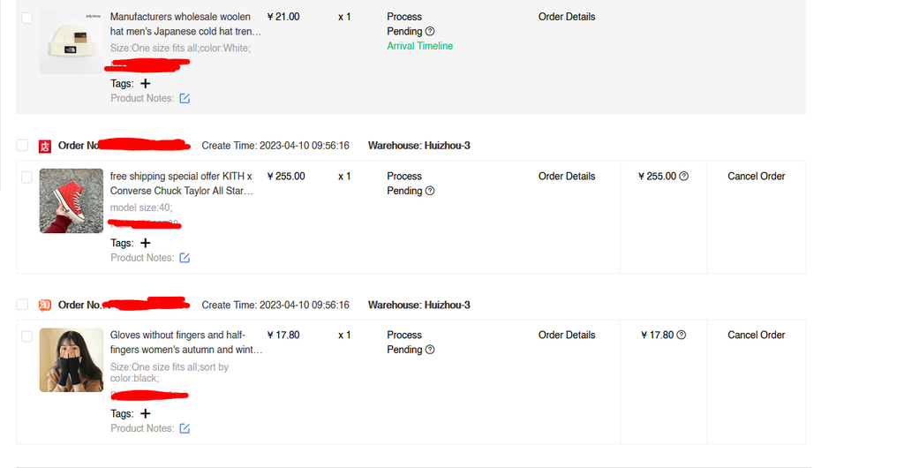This screenshot has height=468, width=904.
Task: Click help icon beside ¥255.00 order total
Action: [x=683, y=176]
